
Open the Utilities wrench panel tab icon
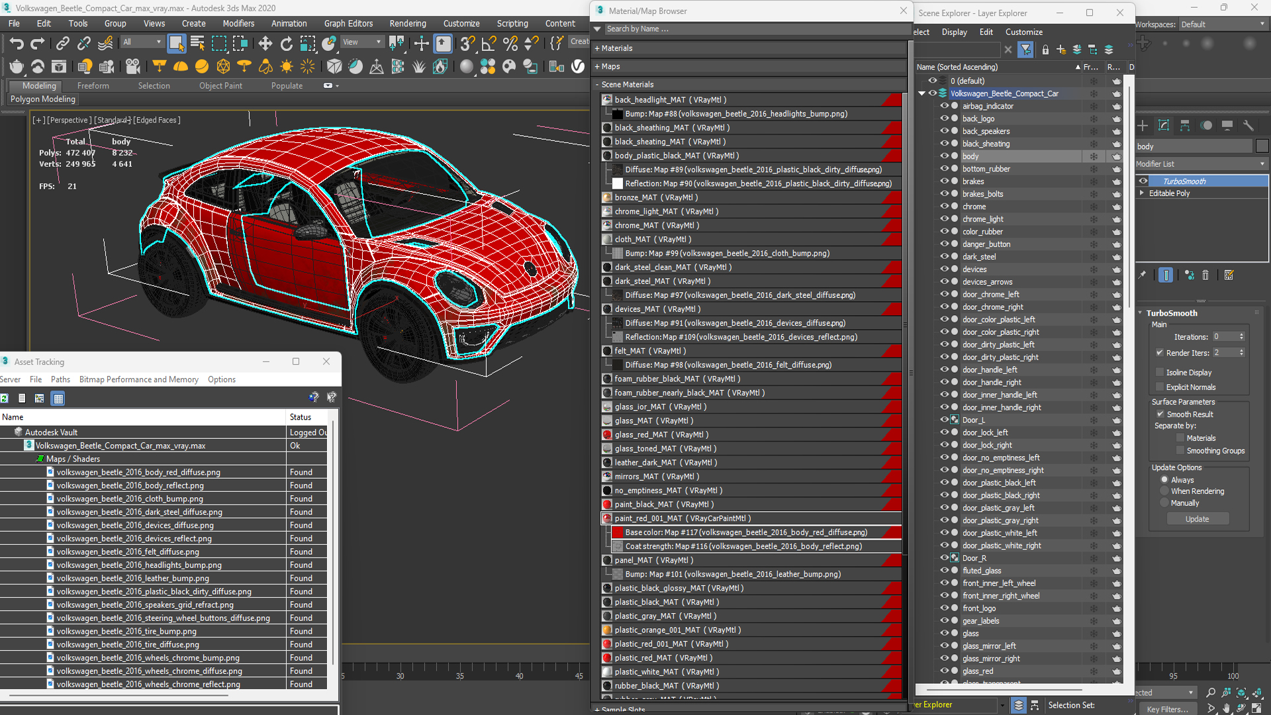tap(1248, 126)
